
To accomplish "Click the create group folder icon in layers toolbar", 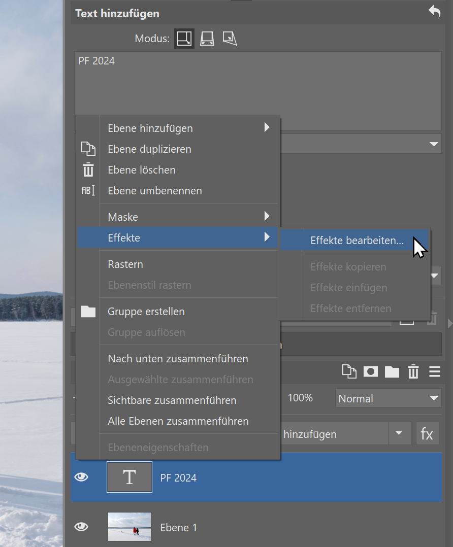I will [x=392, y=372].
